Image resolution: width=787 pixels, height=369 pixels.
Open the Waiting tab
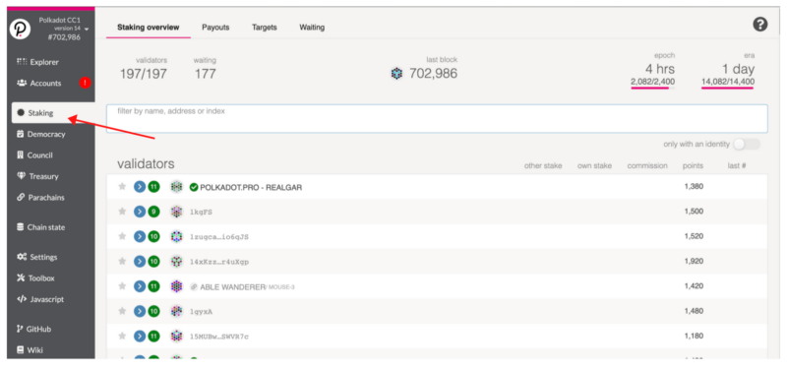click(312, 28)
